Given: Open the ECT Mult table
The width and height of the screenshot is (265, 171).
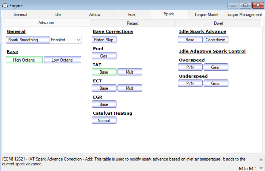Looking at the screenshot, I should coord(130,88).
